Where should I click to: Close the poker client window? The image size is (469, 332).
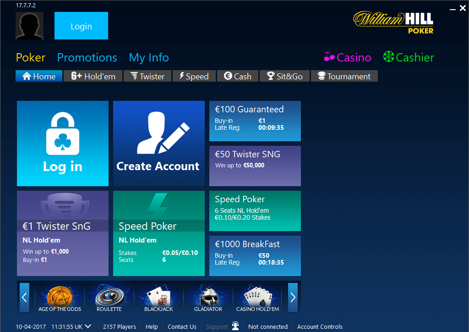pos(463,8)
